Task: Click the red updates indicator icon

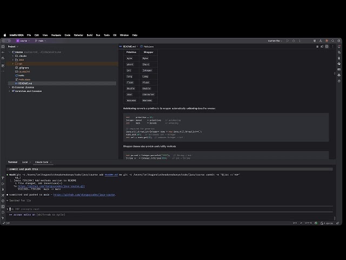Action: tap(327, 41)
